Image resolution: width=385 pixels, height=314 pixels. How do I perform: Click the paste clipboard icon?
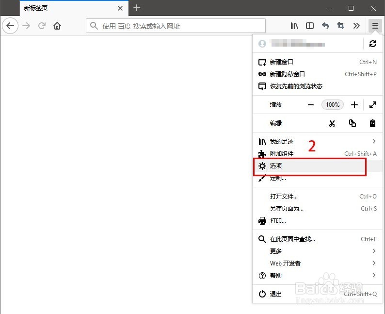pyautogui.click(x=372, y=123)
